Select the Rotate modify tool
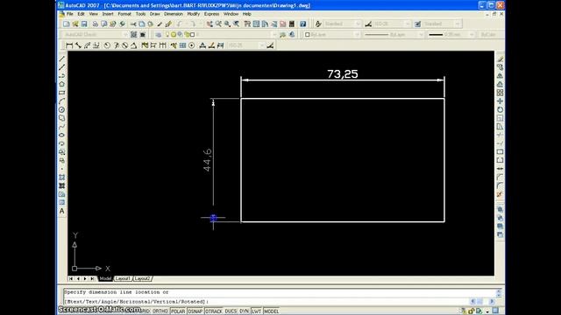The width and height of the screenshot is (561, 315). click(x=501, y=109)
